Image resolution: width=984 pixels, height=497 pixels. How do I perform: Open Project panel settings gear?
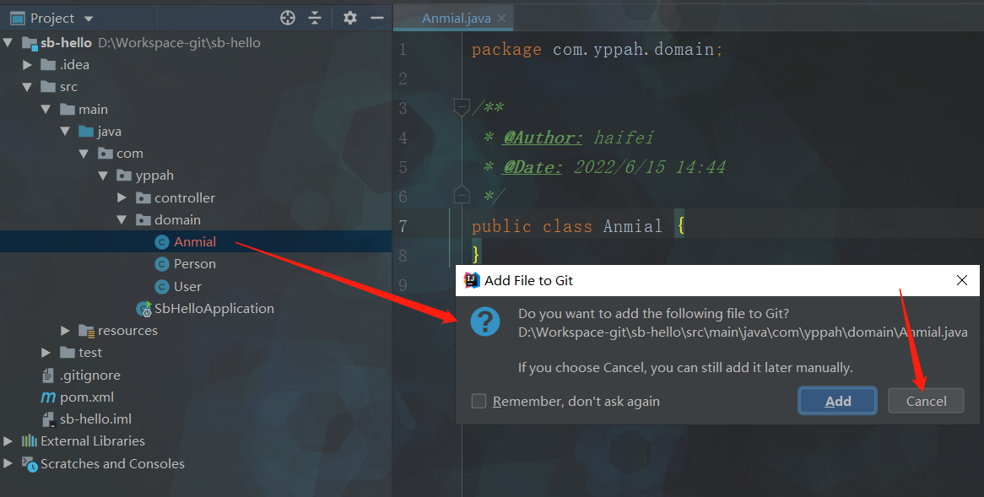(x=350, y=18)
